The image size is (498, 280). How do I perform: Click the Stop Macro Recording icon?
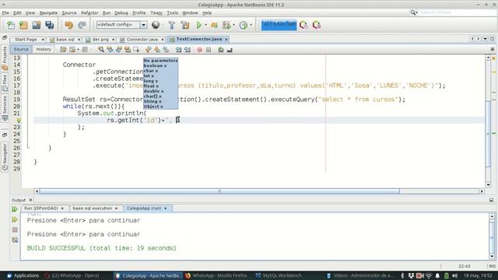209,50
